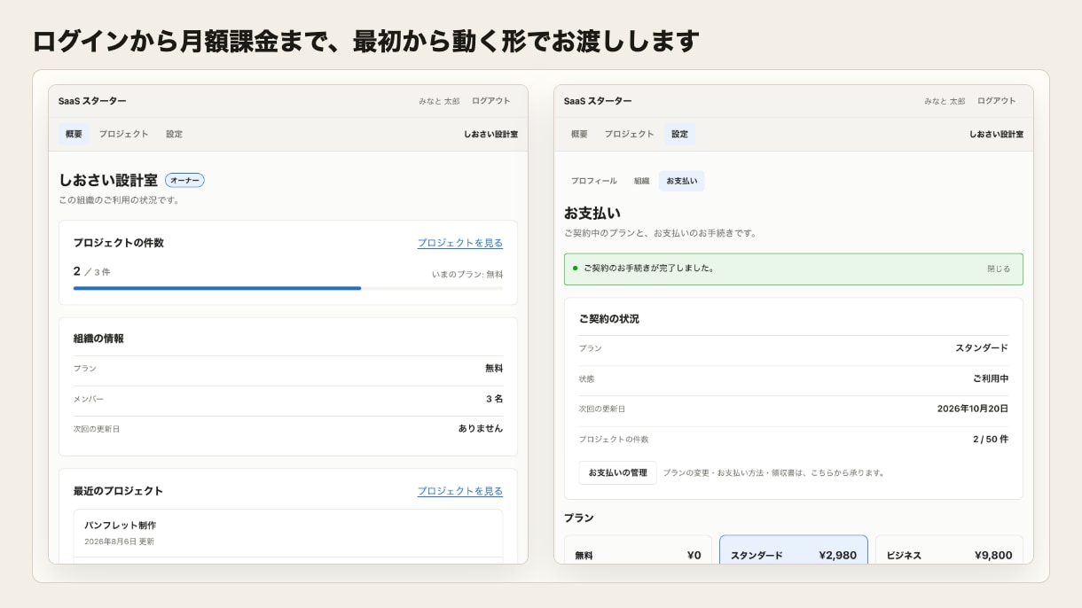Click SaaS スターター logo in left window
The height and width of the screenshot is (608, 1082).
pyautogui.click(x=92, y=101)
